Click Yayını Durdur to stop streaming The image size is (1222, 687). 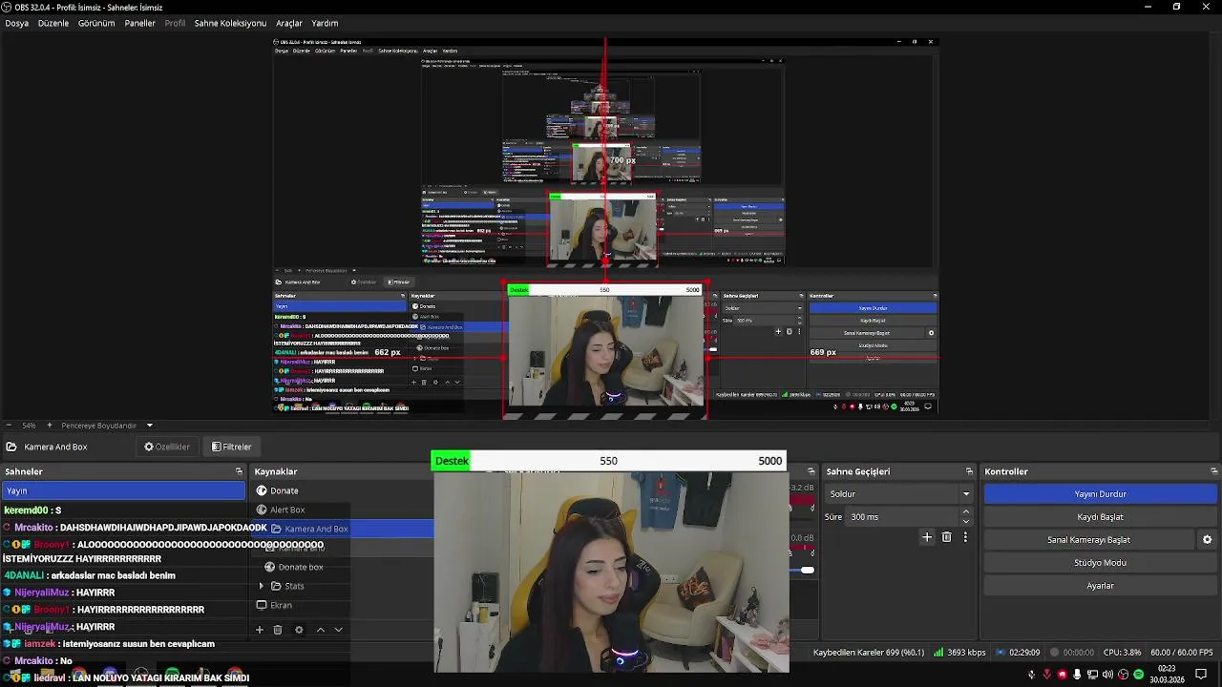point(1101,494)
